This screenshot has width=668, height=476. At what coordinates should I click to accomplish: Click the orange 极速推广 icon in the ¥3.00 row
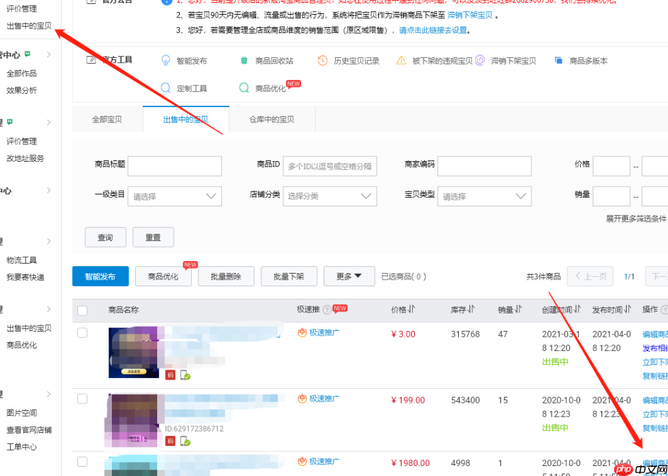[302, 333]
